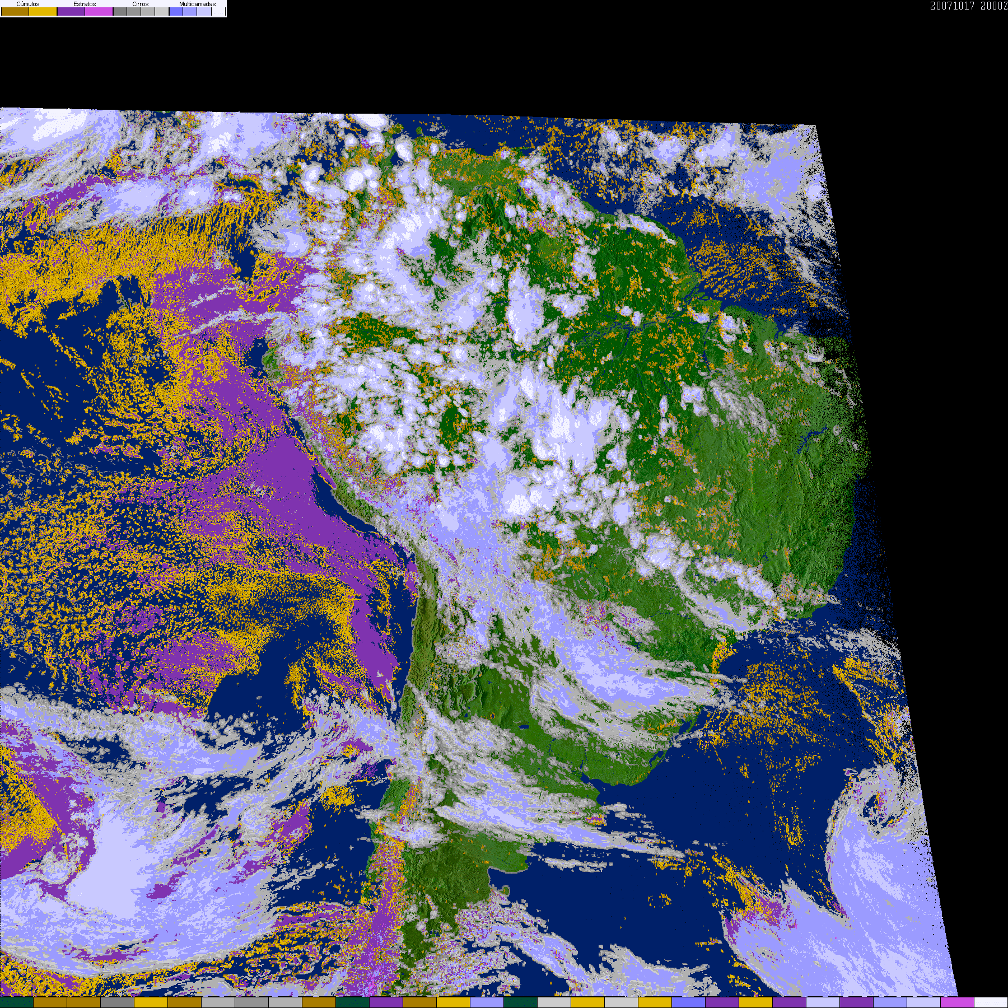Select the bright yellow Cúmulos swatch
This screenshot has width=1008, height=1008.
pyautogui.click(x=43, y=12)
